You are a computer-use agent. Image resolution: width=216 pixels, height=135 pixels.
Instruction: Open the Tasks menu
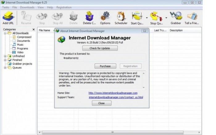(6, 7)
